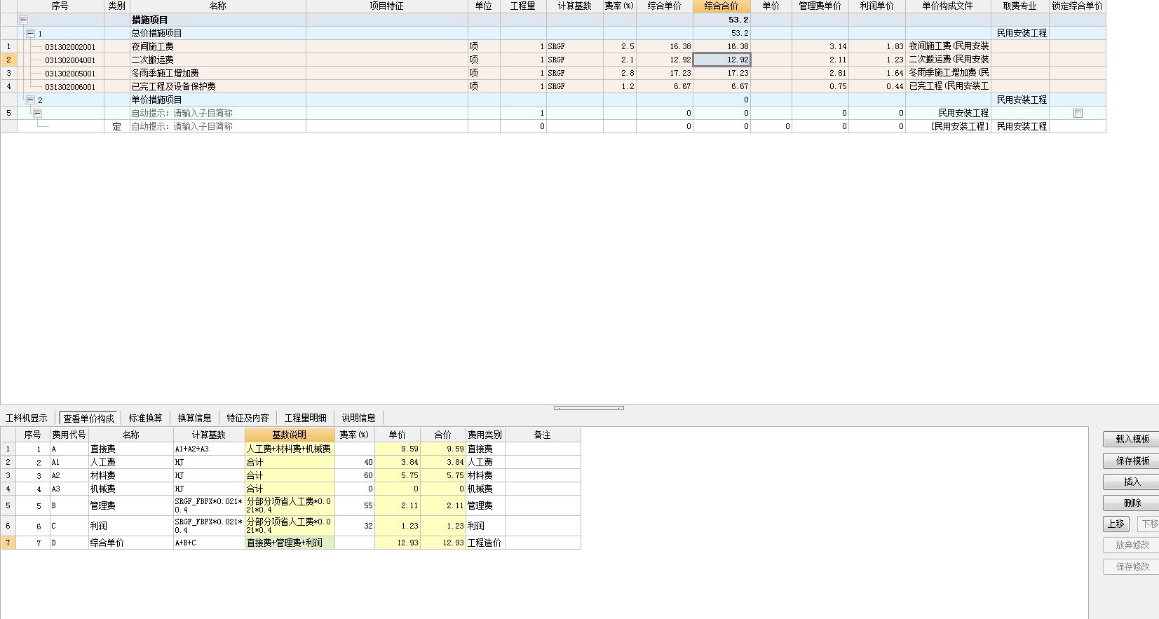This screenshot has height=619, width=1159.
Task: Click the 定 category cell
Action: [116, 126]
